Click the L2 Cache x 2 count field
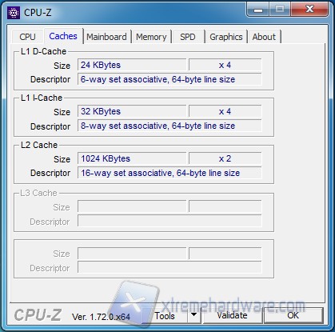This screenshot has height=332, width=335. point(225,158)
